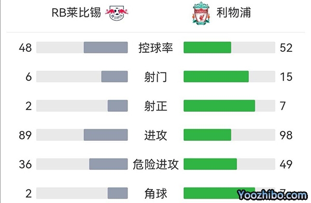
Task: Click Liverpool's green possession bar
Action: (207, 47)
